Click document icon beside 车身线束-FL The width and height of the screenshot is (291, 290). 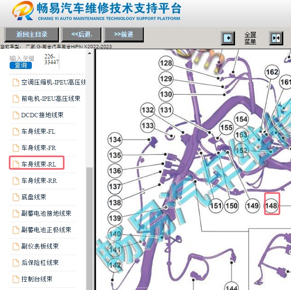(16, 132)
